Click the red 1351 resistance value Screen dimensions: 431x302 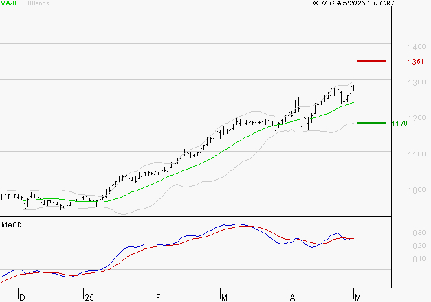click(x=416, y=62)
